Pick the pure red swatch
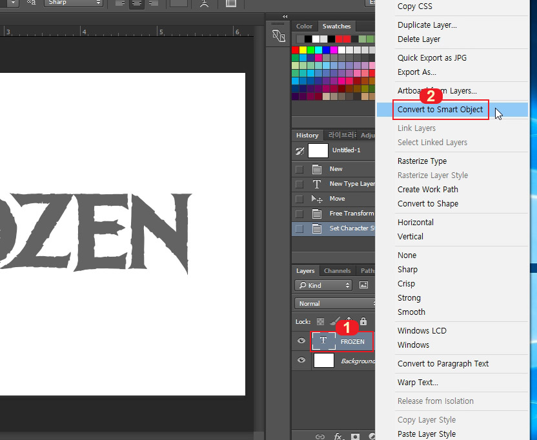 295,50
